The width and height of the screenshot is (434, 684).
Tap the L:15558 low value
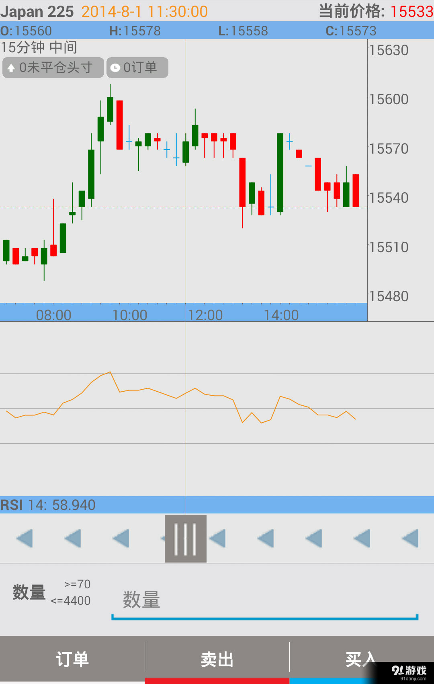(x=243, y=31)
